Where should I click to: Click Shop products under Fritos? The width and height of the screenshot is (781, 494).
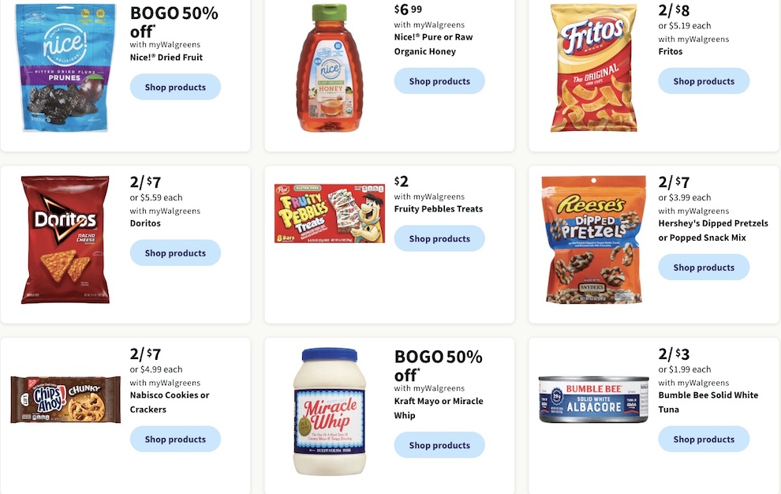tap(704, 81)
